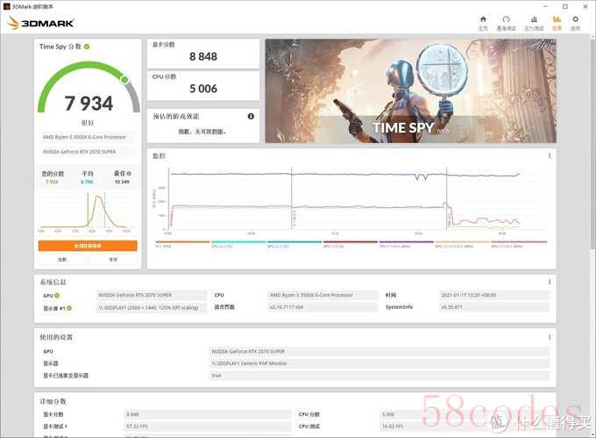The image size is (596, 438).
Task: Open the settings-used panel kebab menu
Action: (550, 337)
